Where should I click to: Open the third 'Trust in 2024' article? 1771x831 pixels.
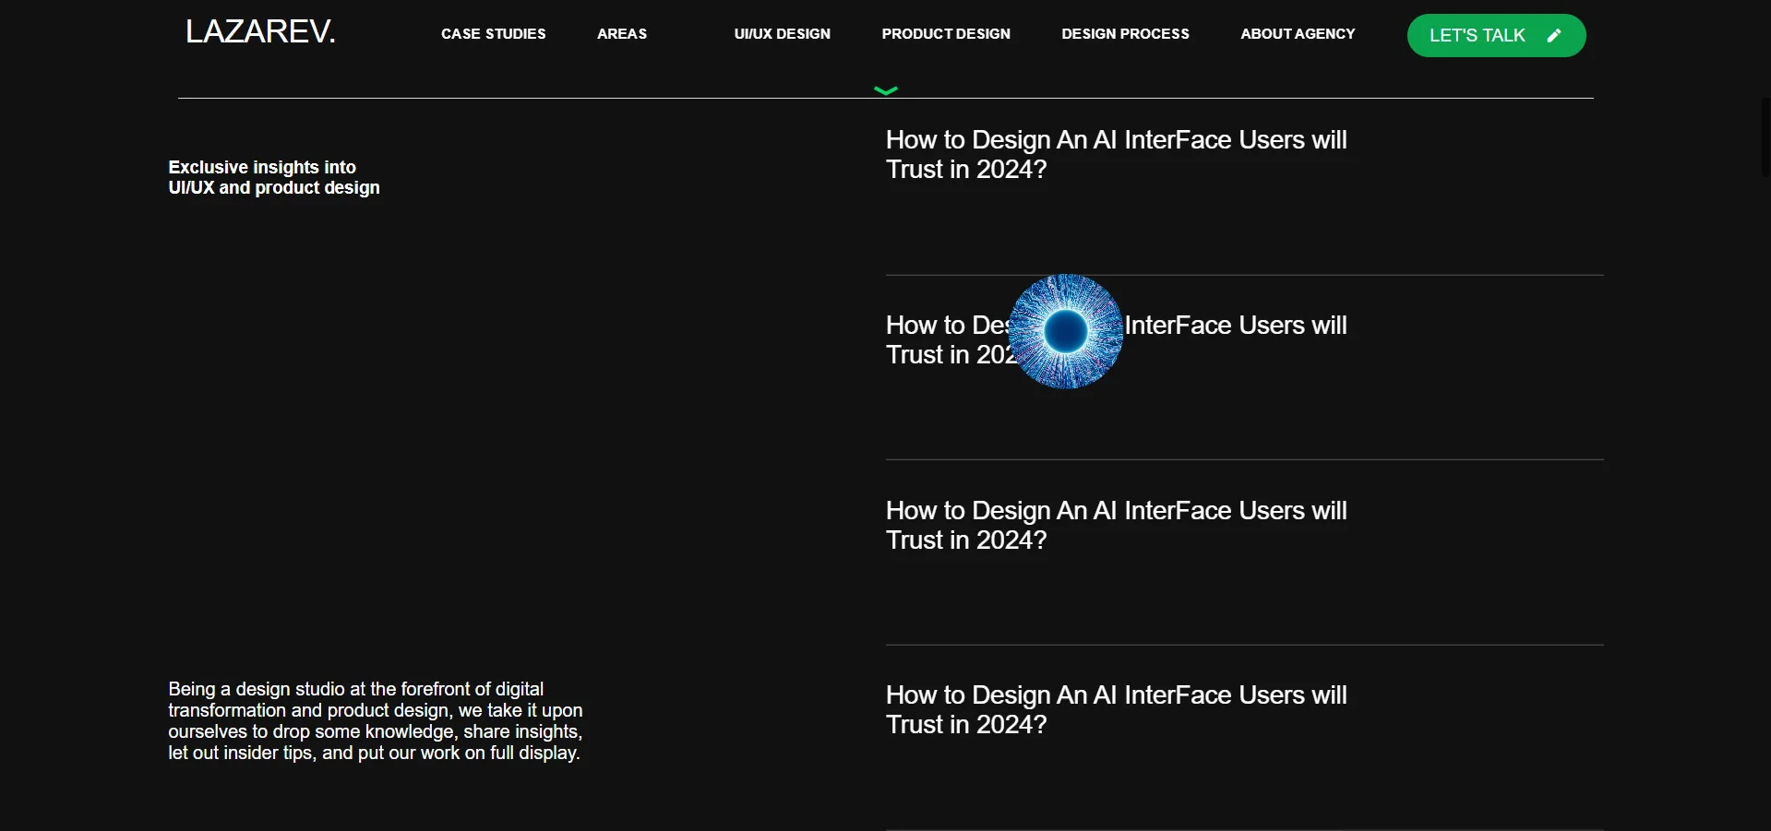click(1116, 525)
